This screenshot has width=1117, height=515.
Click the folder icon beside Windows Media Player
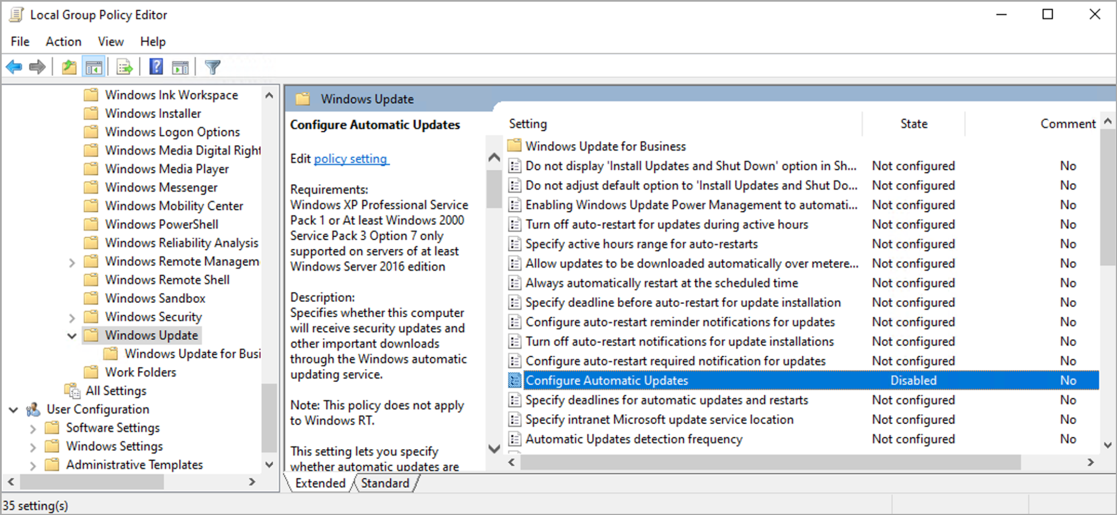[x=91, y=168]
